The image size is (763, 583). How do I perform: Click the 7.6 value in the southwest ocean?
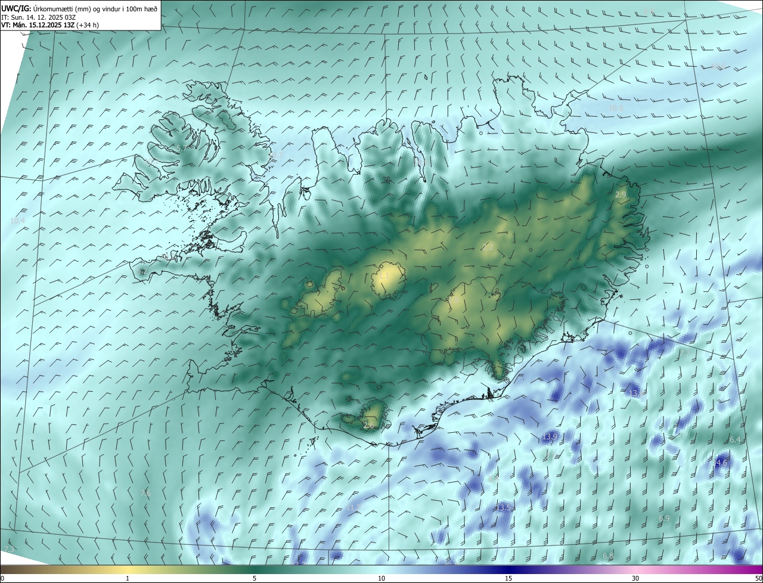[x=145, y=493]
